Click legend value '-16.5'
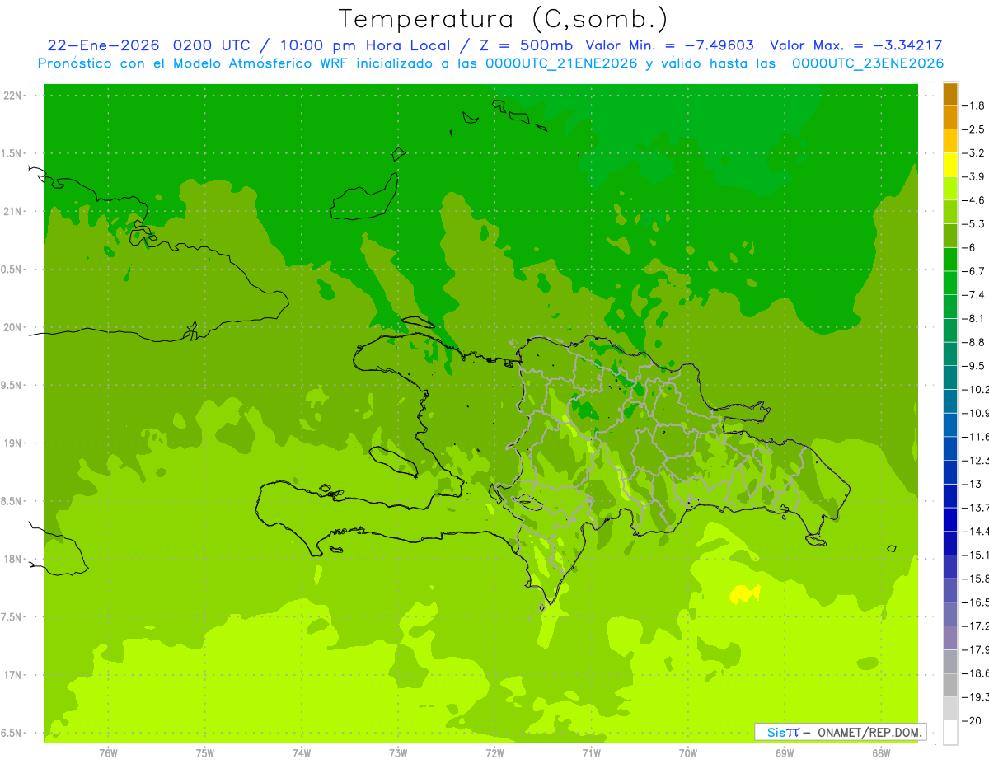989x764 pixels. tap(976, 602)
